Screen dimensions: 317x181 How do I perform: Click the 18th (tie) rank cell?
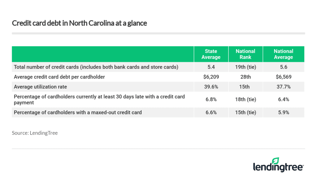tap(245, 99)
